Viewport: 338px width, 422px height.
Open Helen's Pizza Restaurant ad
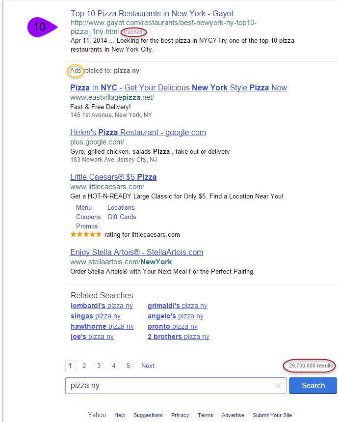coord(138,132)
